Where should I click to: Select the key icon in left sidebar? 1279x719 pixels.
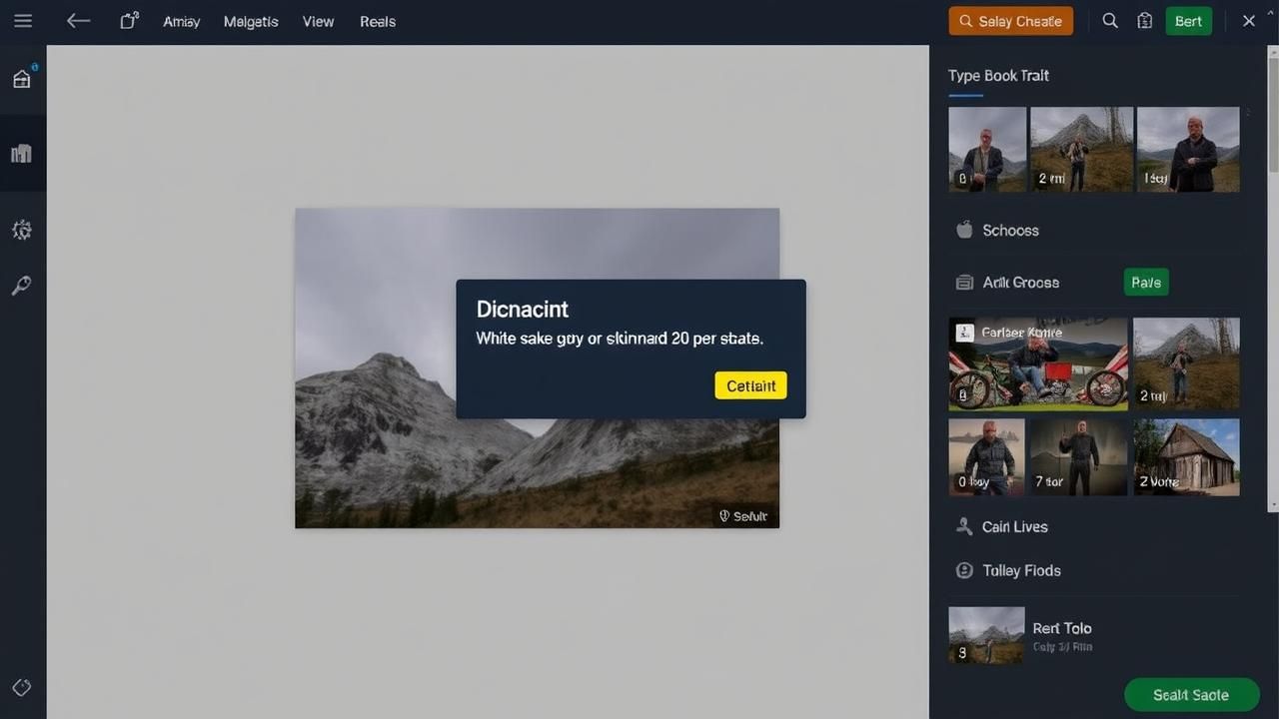(22, 287)
